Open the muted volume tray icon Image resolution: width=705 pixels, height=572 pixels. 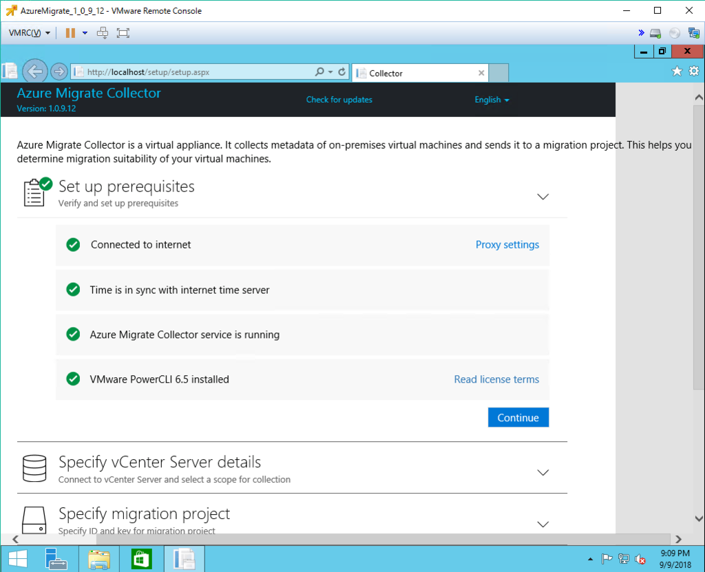[640, 560]
